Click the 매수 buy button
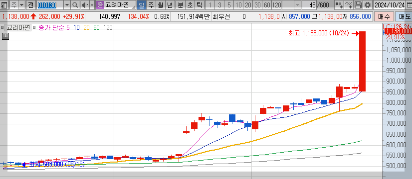 [384, 17]
